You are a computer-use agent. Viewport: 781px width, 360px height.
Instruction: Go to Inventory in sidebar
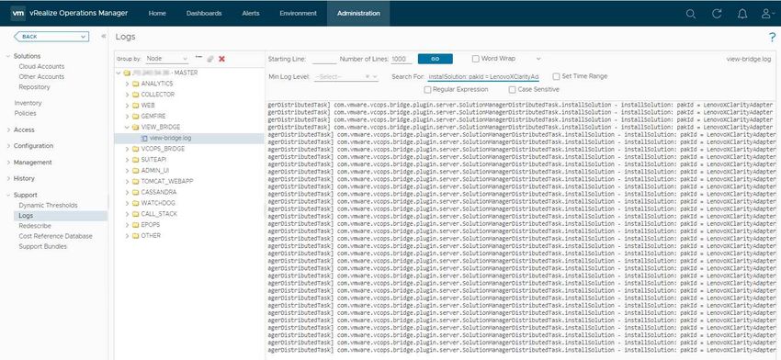click(x=28, y=103)
